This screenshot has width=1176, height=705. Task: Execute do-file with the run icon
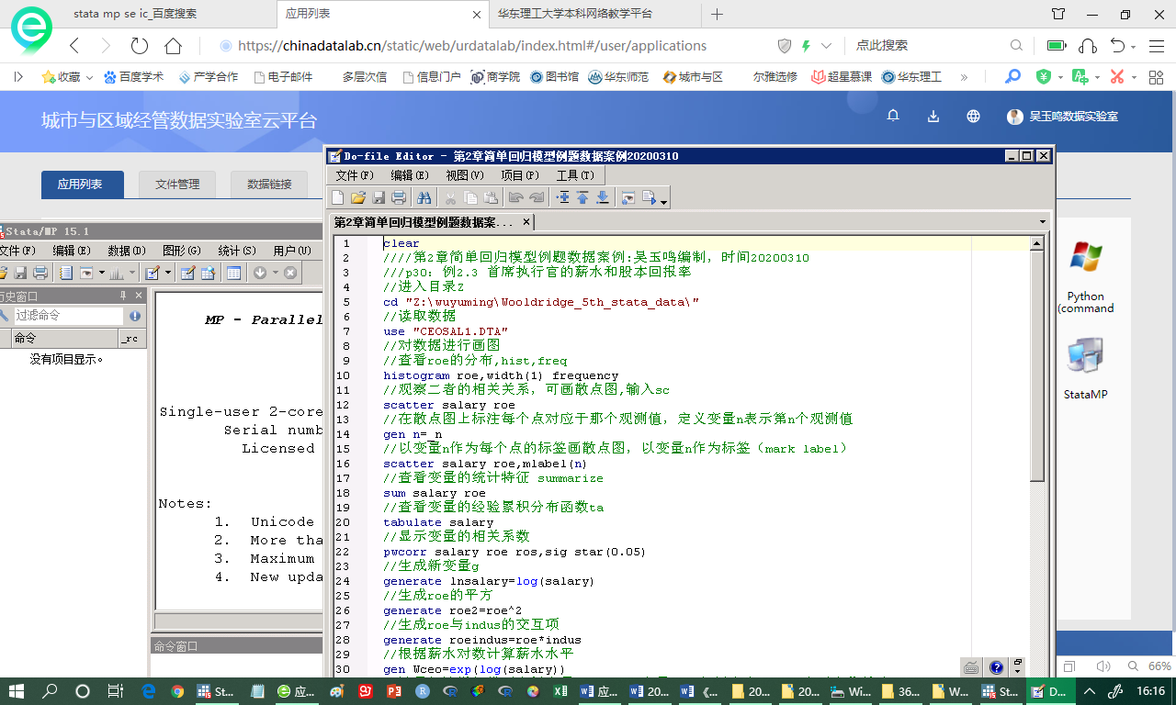pyautogui.click(x=650, y=197)
